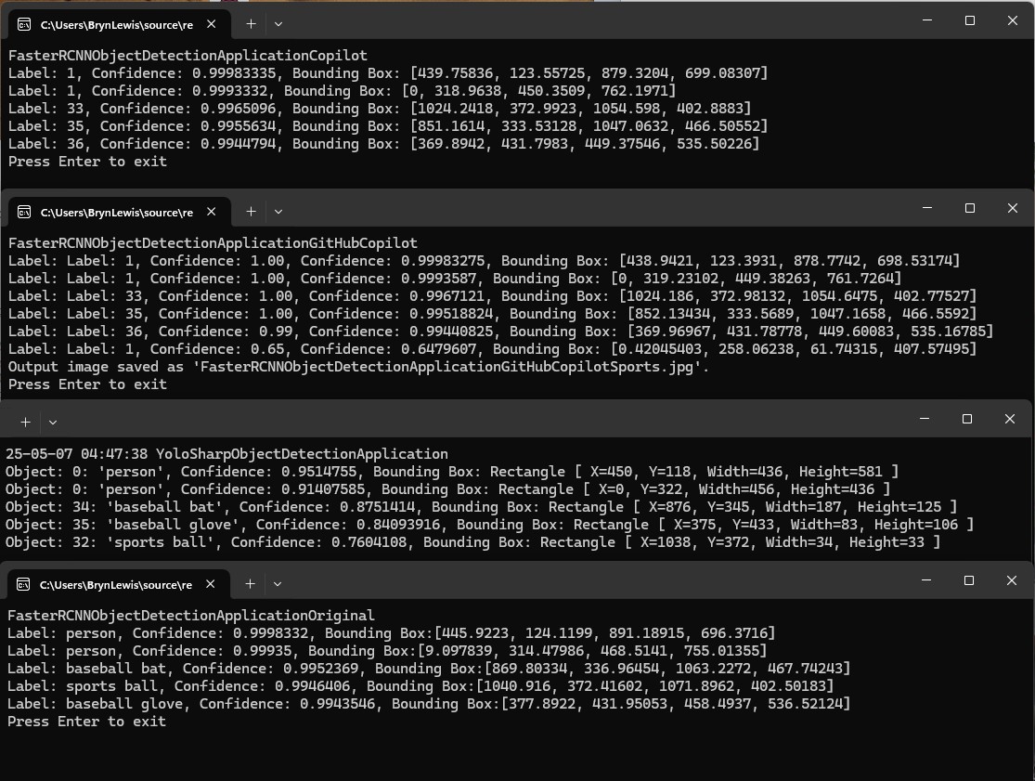The width and height of the screenshot is (1035, 781).
Task: Expand profile dropdown in the topmost terminal window
Action: [x=278, y=23]
